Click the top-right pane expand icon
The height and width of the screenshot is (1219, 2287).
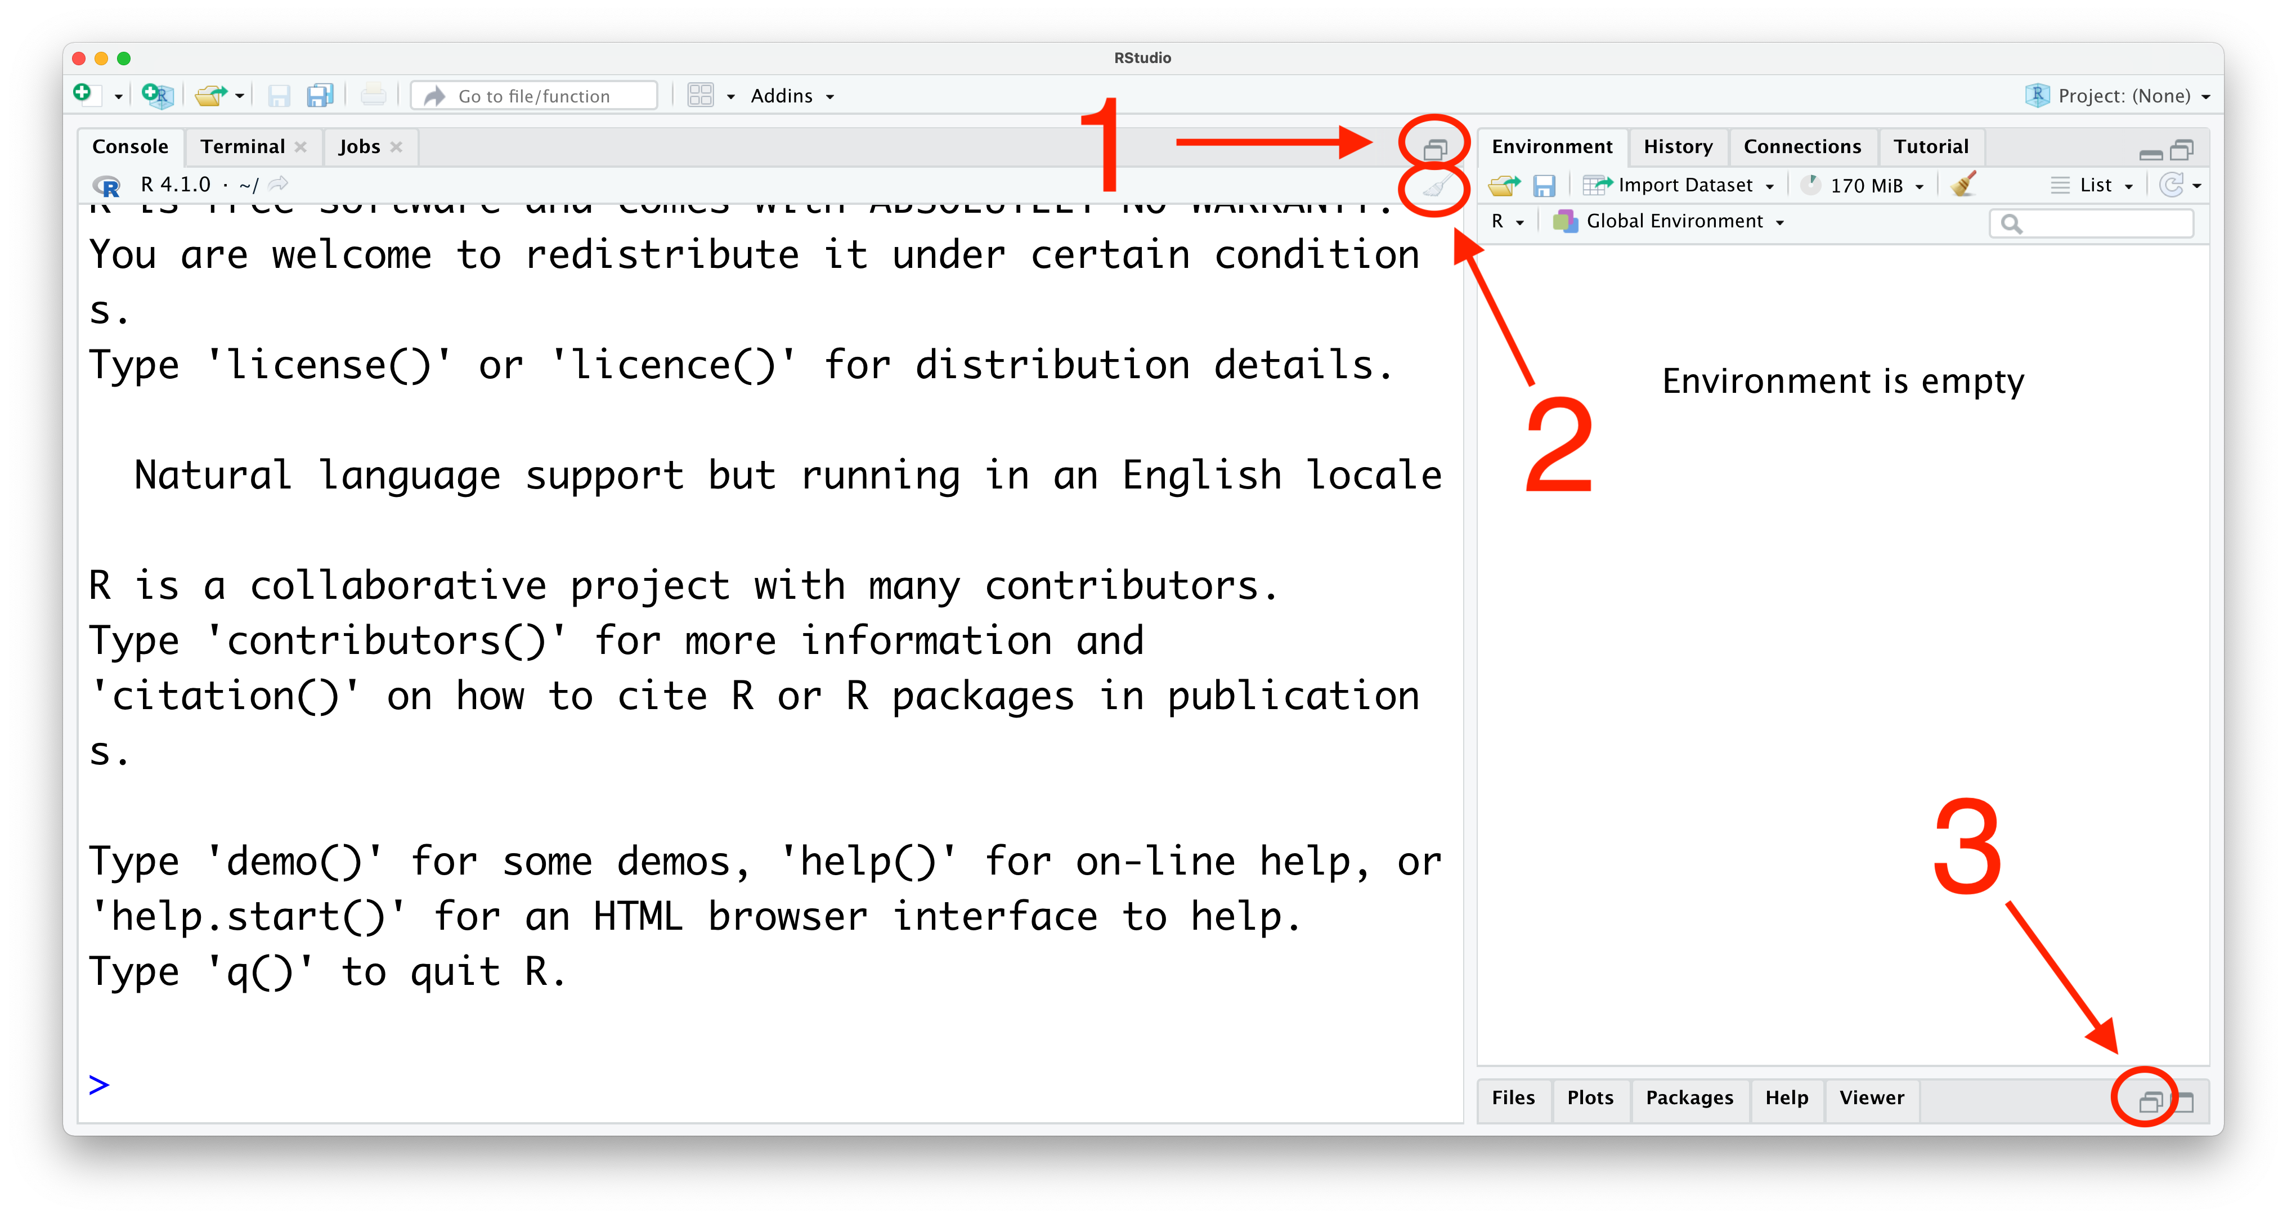pos(2184,148)
